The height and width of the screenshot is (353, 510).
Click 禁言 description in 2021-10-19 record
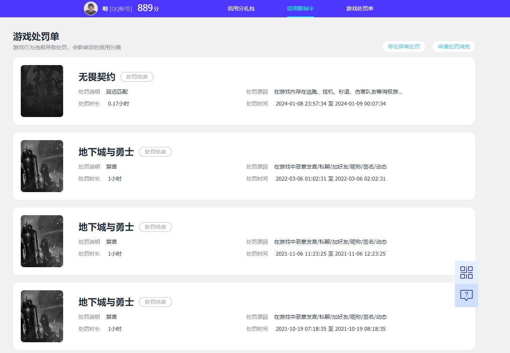coord(112,317)
